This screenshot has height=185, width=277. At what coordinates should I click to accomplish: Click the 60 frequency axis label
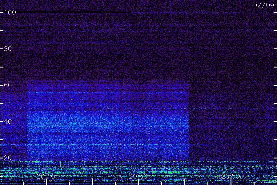tap(8, 85)
